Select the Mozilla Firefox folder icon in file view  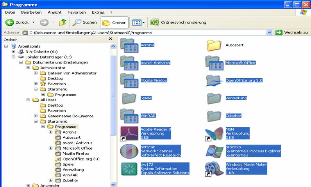click(129, 81)
